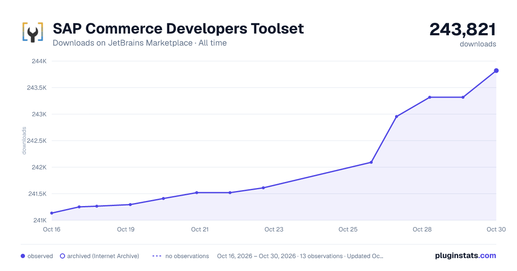Select the Oct 28 data point near 243.3K
The width and height of the screenshot is (517, 271).
(430, 97)
